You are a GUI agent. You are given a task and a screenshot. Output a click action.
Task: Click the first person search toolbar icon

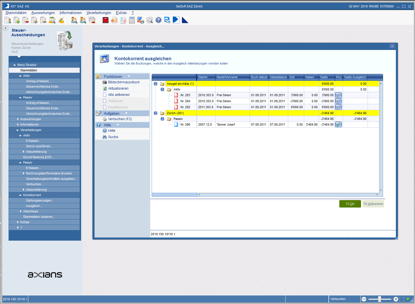point(74,20)
